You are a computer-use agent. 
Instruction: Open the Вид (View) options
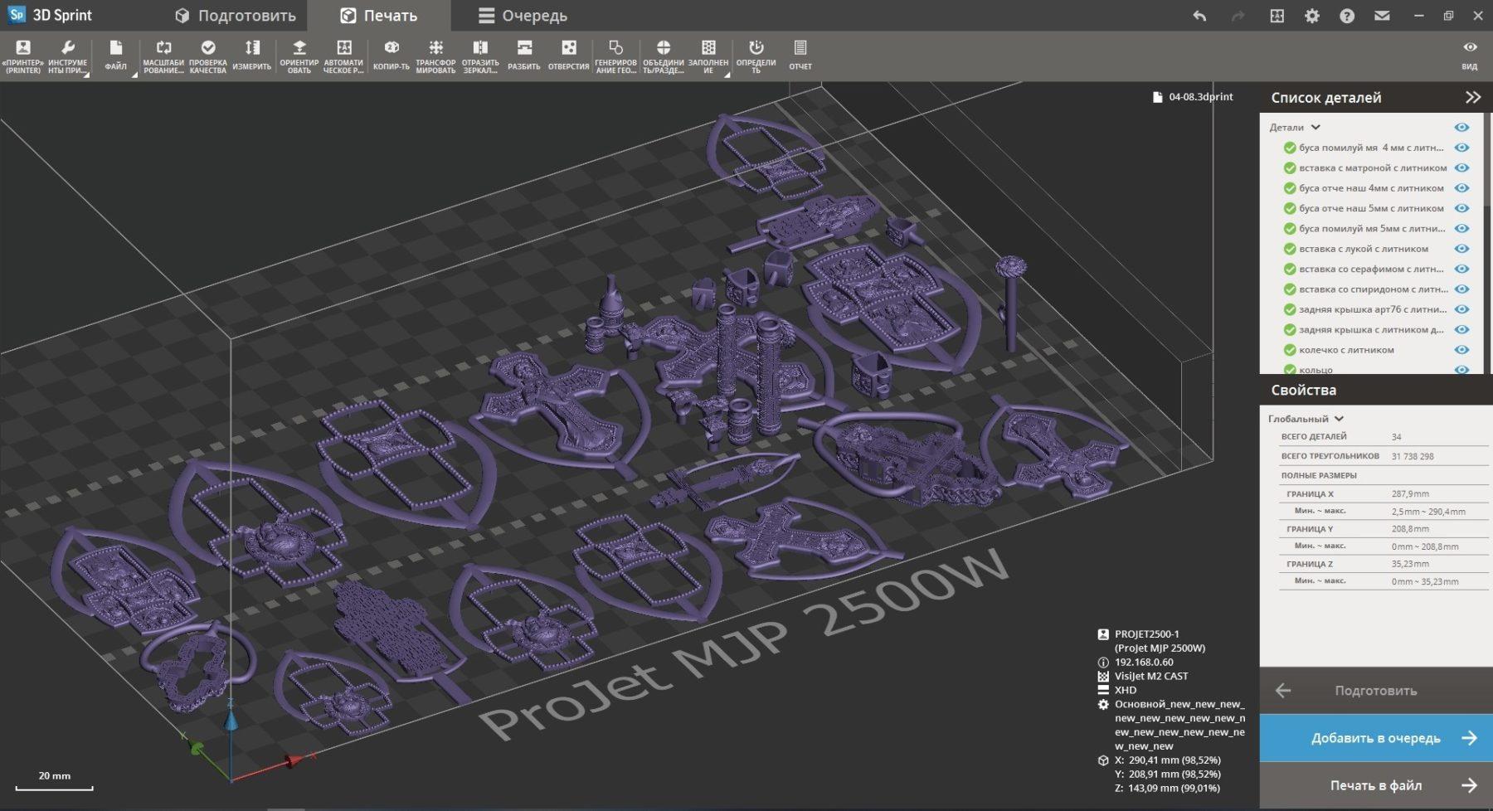coord(1470,56)
